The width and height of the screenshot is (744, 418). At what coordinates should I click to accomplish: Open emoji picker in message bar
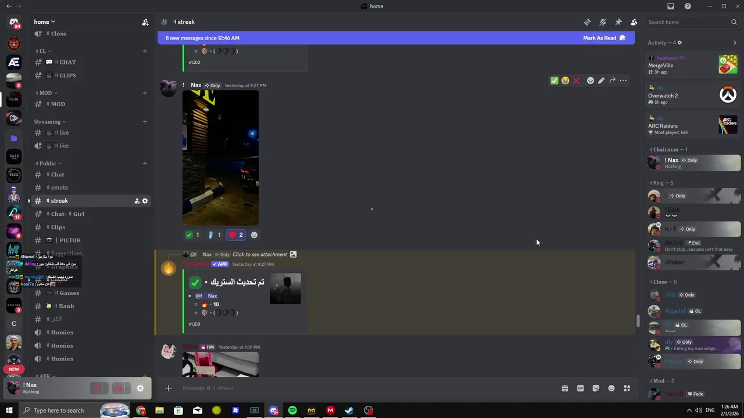click(x=611, y=388)
